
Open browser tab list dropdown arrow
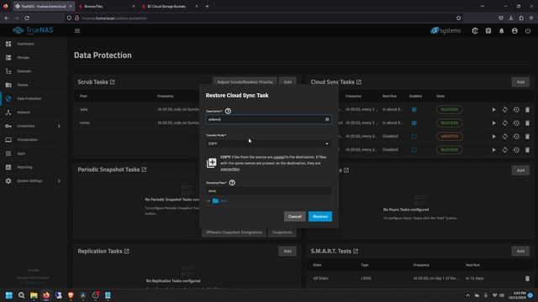[482, 6]
